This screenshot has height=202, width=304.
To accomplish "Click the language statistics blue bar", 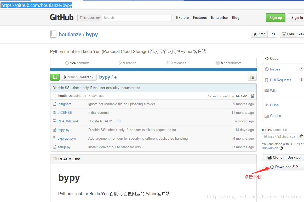I will 153,70.
